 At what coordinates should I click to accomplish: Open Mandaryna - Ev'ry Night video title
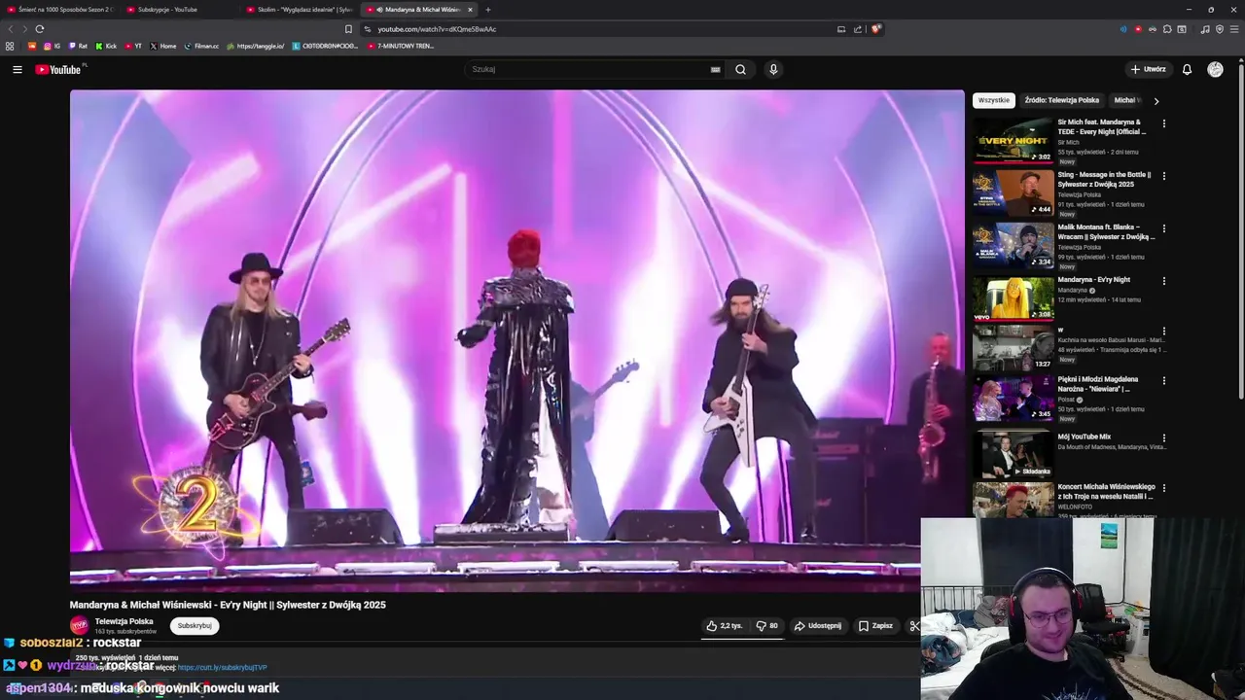(1093, 280)
